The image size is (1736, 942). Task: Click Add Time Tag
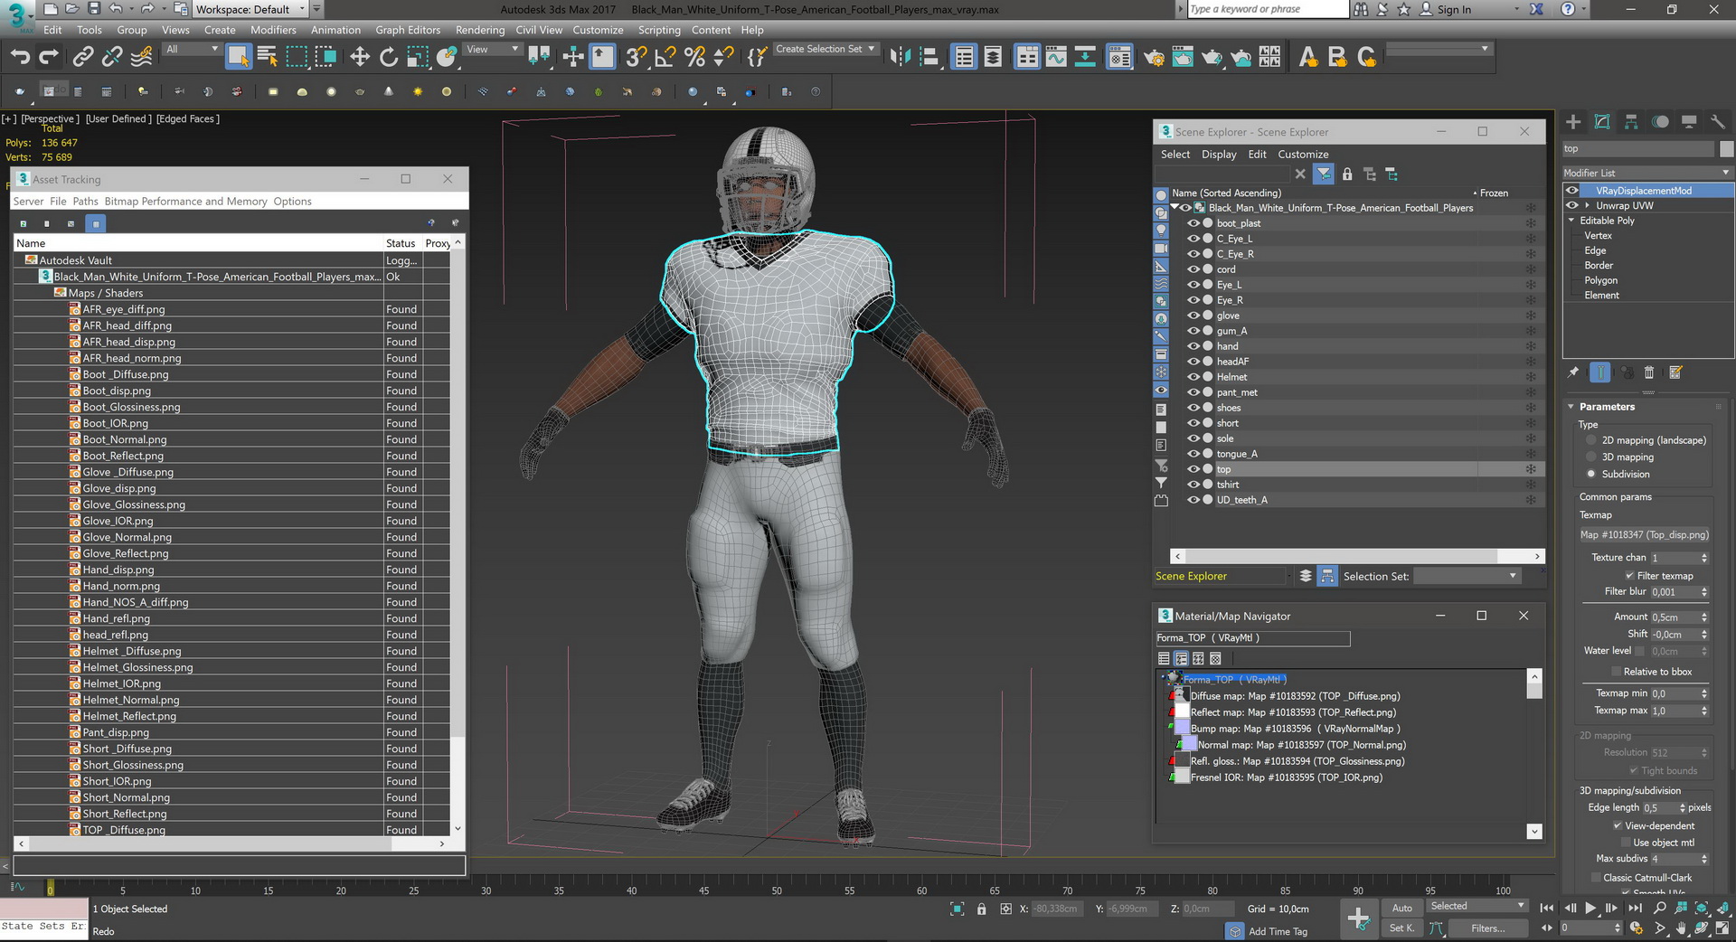pos(1278,931)
